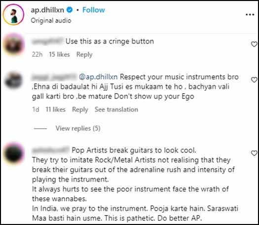The height and width of the screenshot is (225, 259).
Task: Open the @ap.dhillxn mention link
Action: [98, 77]
